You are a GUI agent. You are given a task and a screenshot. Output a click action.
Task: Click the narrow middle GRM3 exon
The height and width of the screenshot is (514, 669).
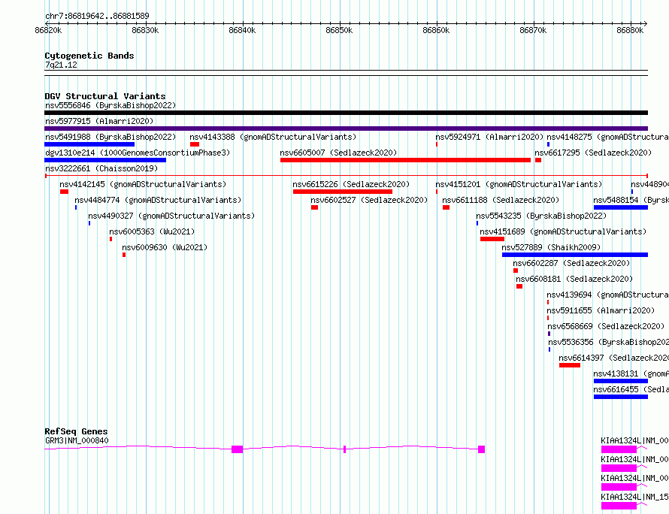click(345, 449)
